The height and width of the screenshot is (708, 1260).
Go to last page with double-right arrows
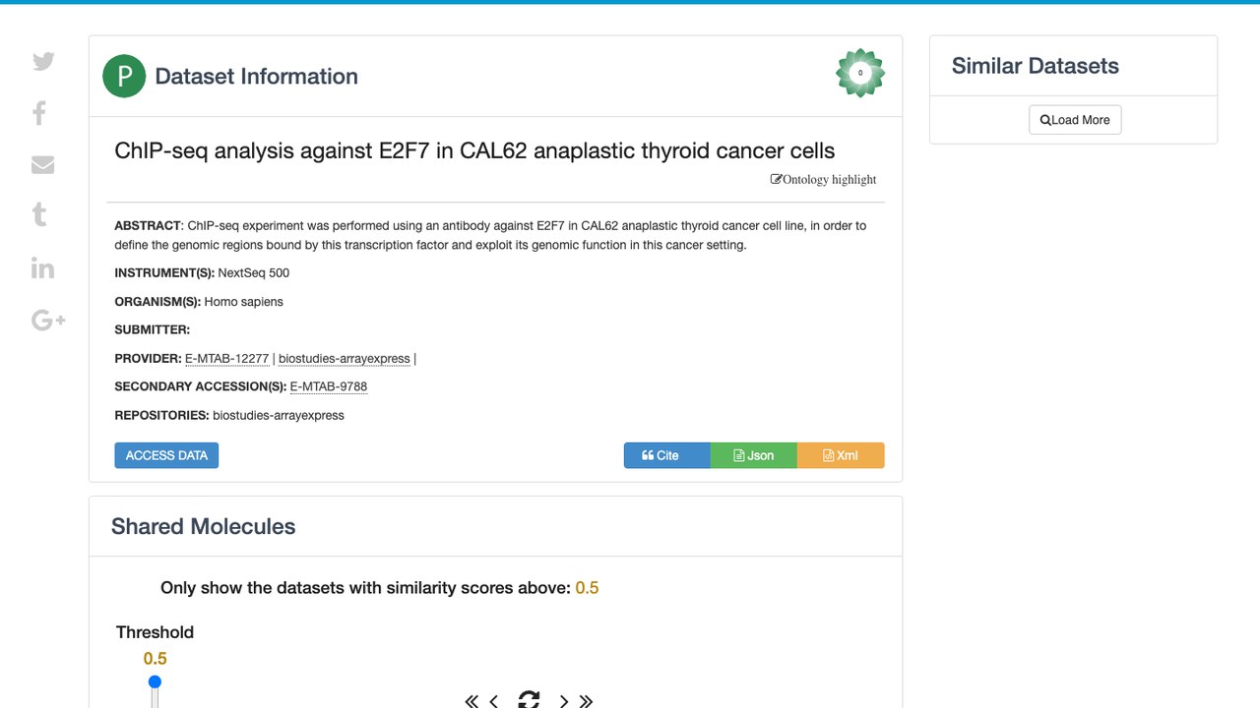[586, 701]
